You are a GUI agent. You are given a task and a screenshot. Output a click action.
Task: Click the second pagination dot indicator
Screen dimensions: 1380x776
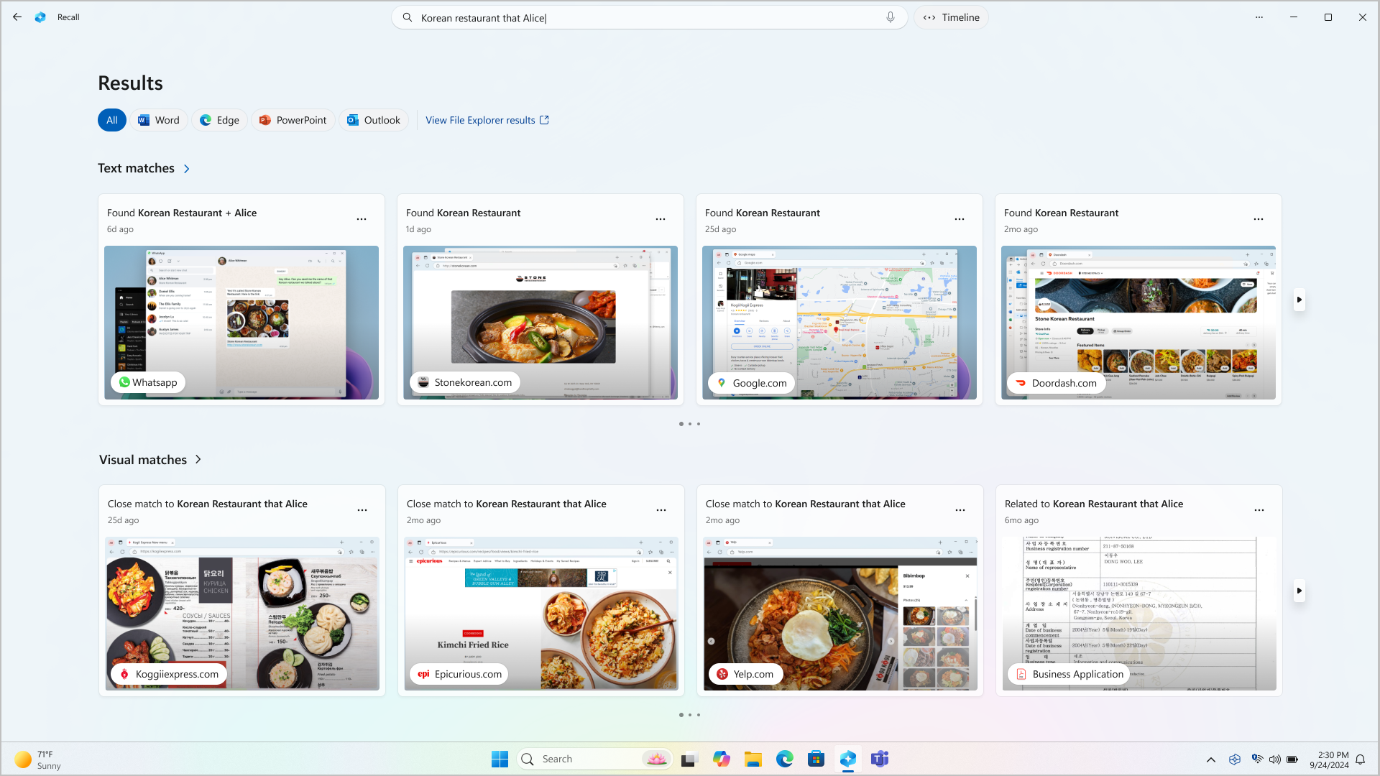point(690,423)
